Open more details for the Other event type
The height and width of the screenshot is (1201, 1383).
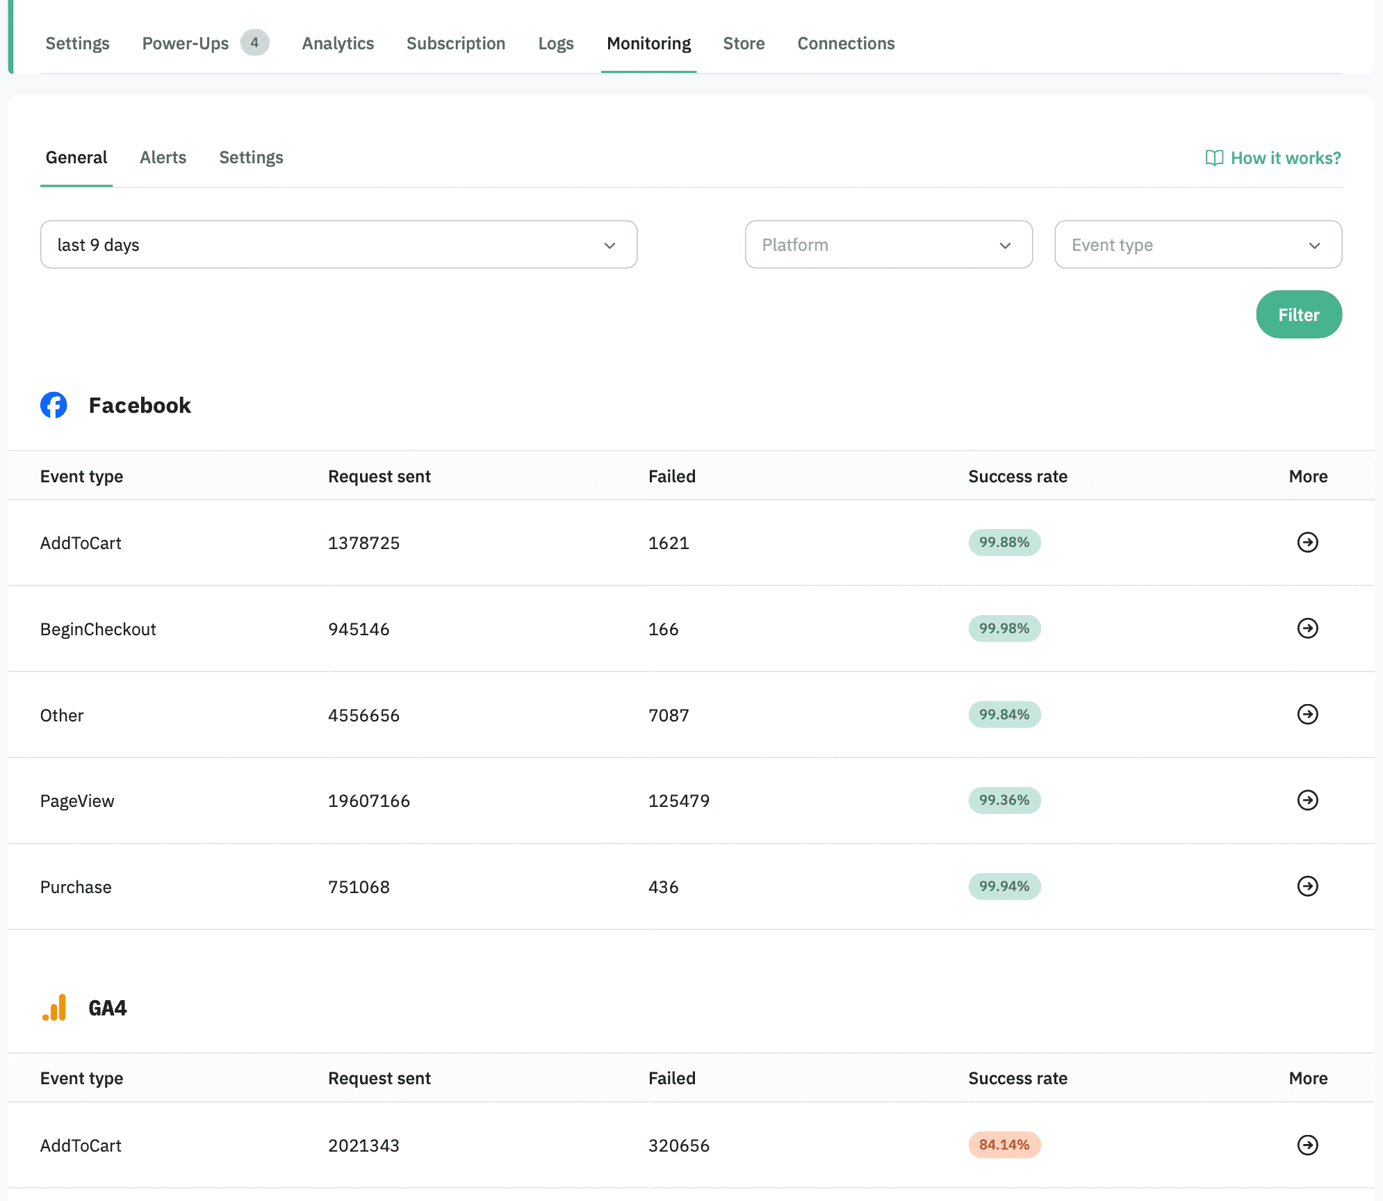tap(1308, 714)
